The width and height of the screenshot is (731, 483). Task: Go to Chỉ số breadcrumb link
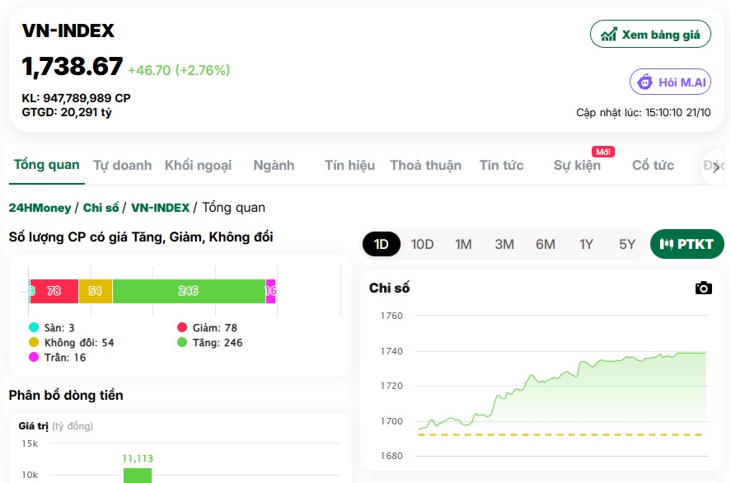tap(101, 208)
